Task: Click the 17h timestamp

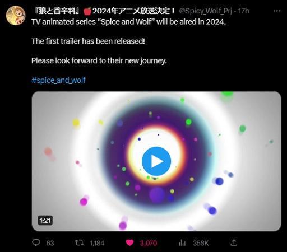Action: coord(243,11)
